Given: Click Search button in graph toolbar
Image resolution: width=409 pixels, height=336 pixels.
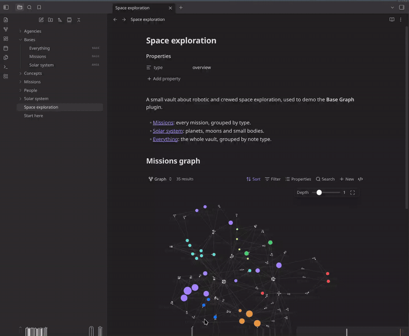Looking at the screenshot, I should [325, 179].
